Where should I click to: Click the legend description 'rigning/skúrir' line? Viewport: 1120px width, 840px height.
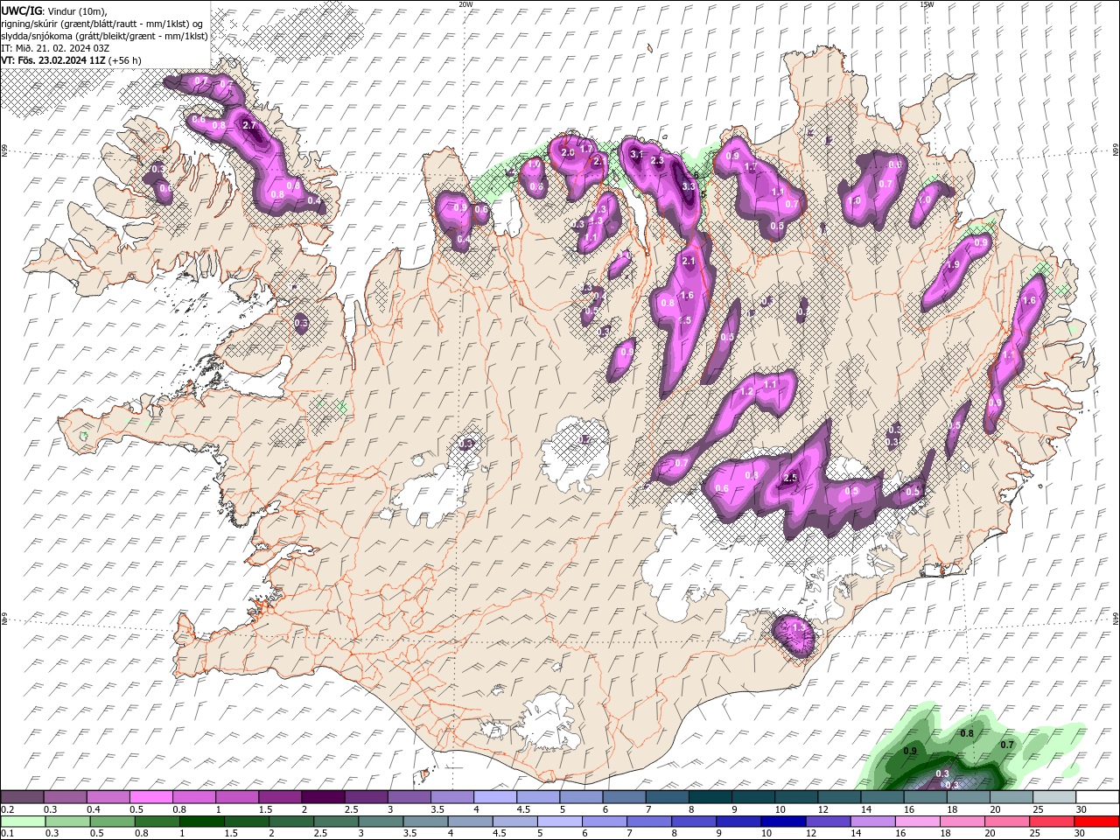101,24
